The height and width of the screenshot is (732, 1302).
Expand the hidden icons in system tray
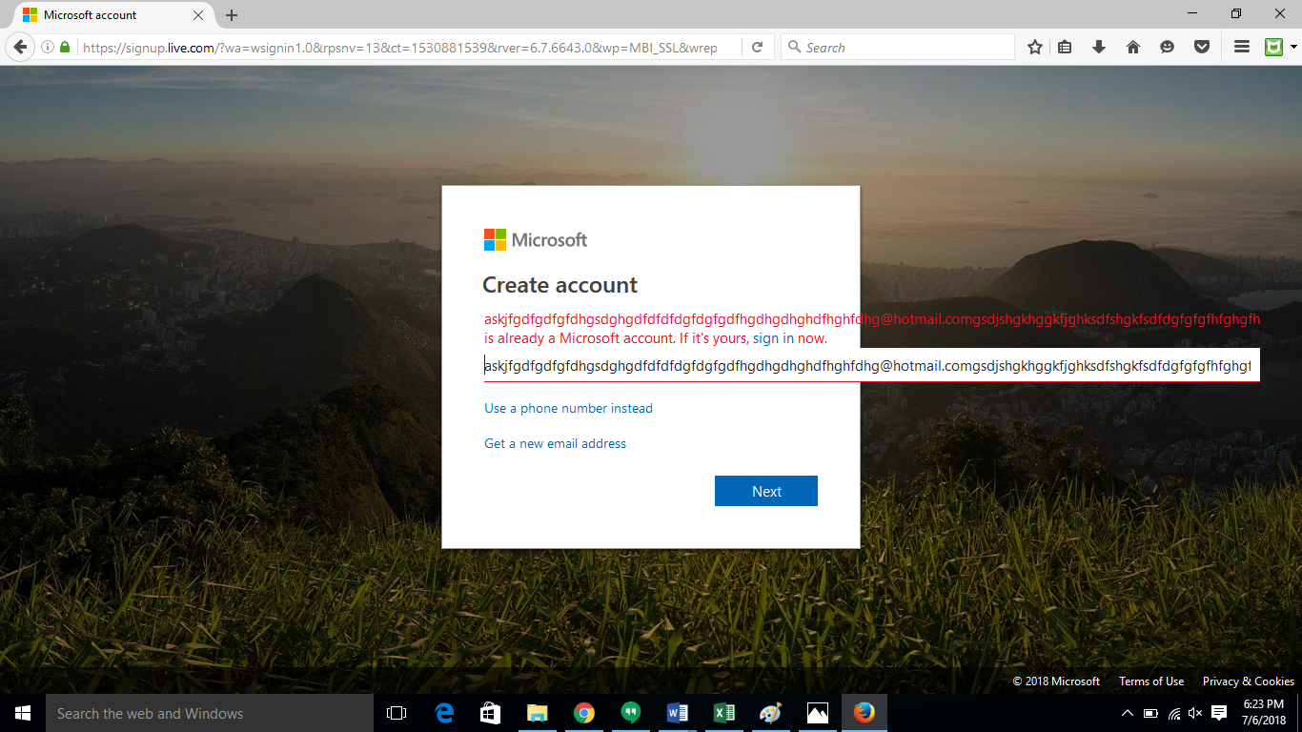tap(1126, 712)
